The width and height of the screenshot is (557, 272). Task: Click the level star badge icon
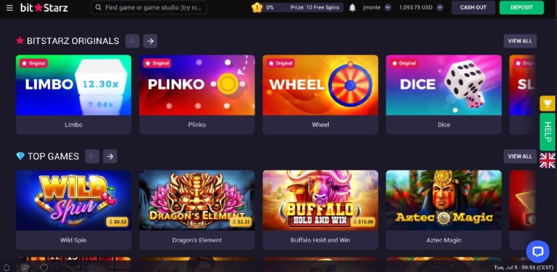coord(257,8)
